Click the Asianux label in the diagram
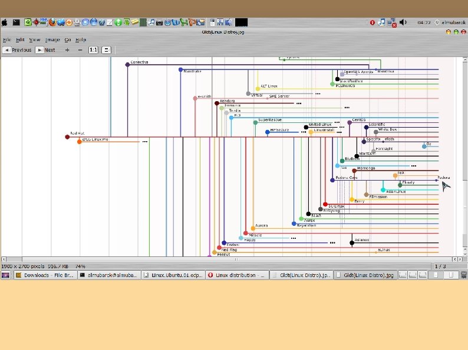This screenshot has height=350, width=468. pyautogui.click(x=362, y=240)
